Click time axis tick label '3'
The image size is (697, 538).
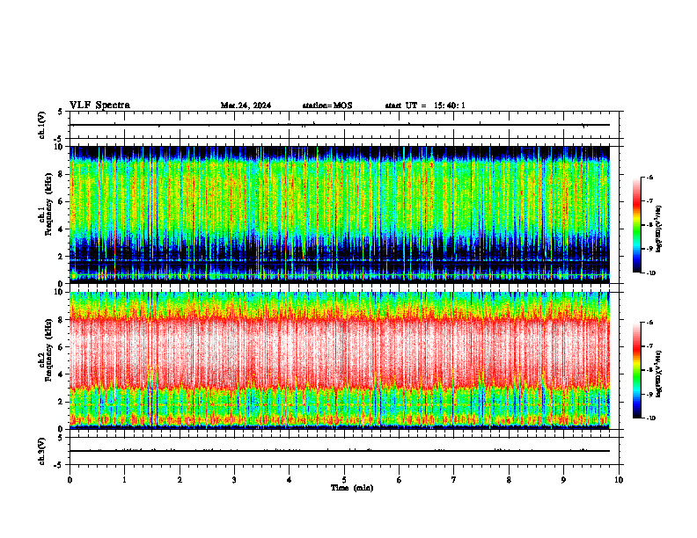(235, 480)
